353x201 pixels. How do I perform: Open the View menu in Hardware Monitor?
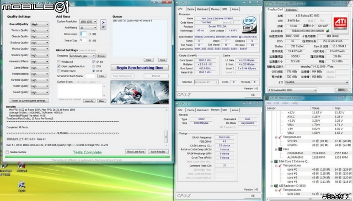tap(285, 103)
